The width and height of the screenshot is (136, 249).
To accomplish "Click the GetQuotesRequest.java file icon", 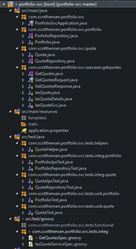I will click(x=30, y=80).
